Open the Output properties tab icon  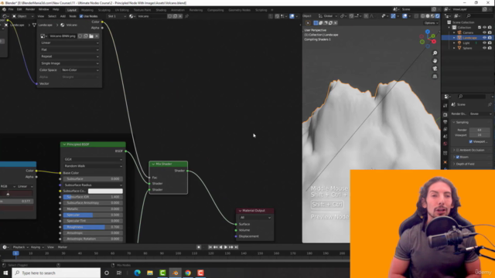pyautogui.click(x=445, y=122)
